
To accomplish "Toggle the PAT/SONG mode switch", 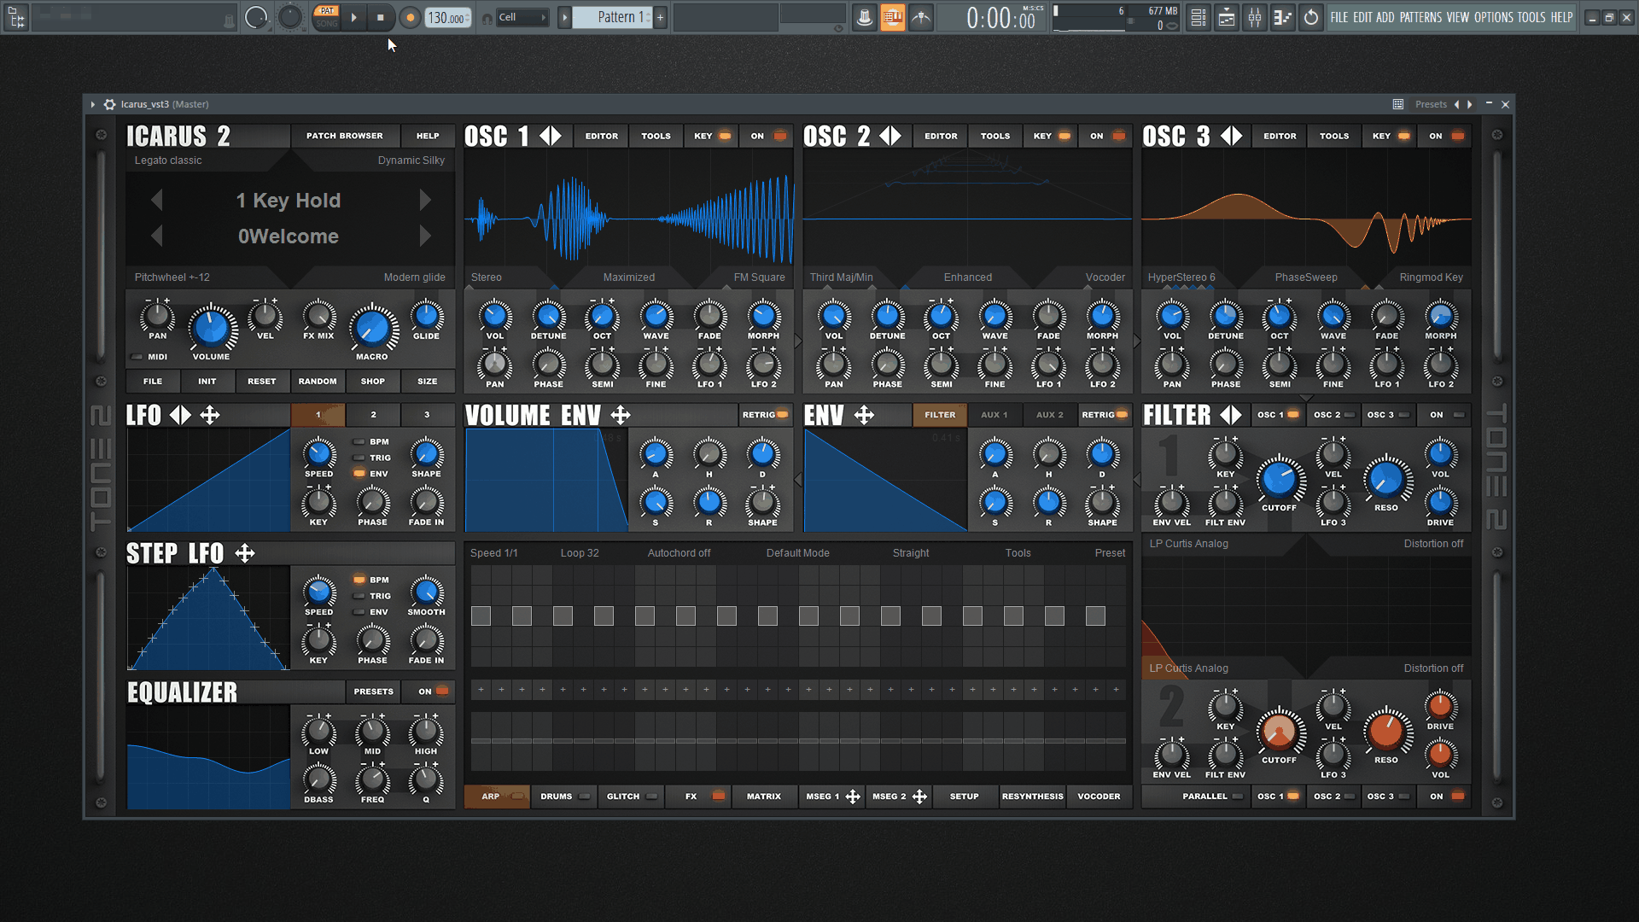I will pyautogui.click(x=326, y=17).
